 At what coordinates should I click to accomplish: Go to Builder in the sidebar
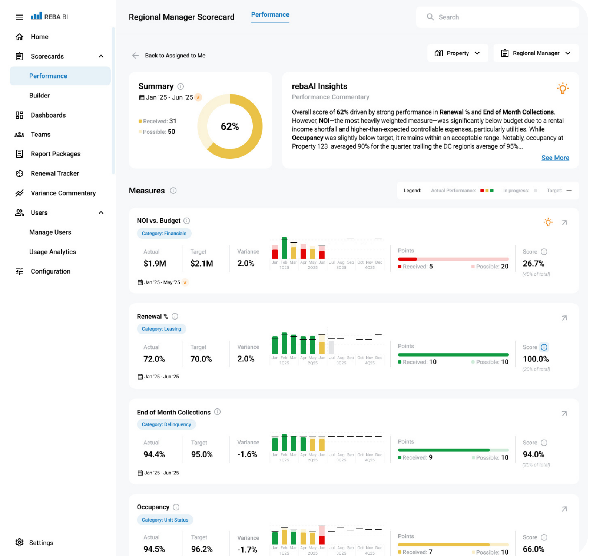[39, 96]
